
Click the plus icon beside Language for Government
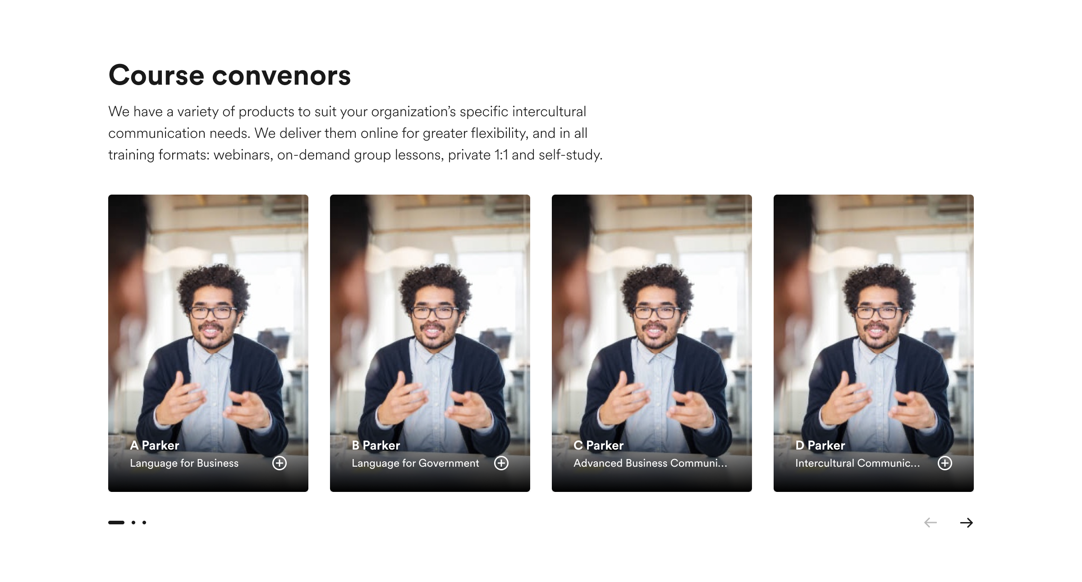(x=501, y=463)
